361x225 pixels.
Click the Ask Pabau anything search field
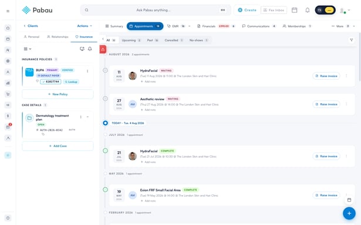[156, 10]
